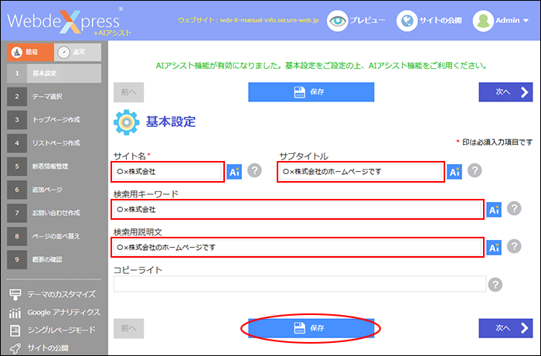Click the AI icon for 検索用キーワード
The image size is (541, 356).
click(494, 210)
